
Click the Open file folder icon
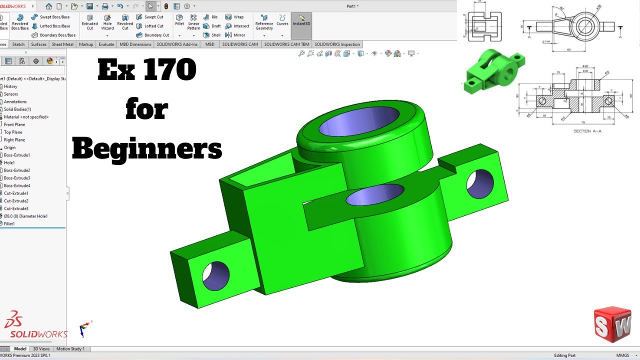[x=74, y=6]
